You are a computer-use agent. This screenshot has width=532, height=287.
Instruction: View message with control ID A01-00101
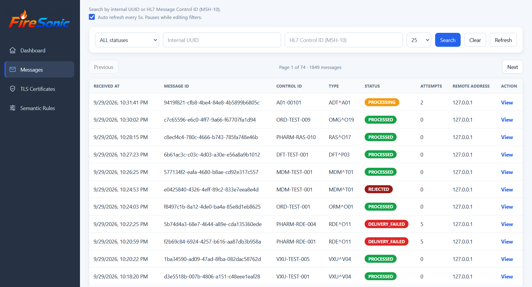507,102
